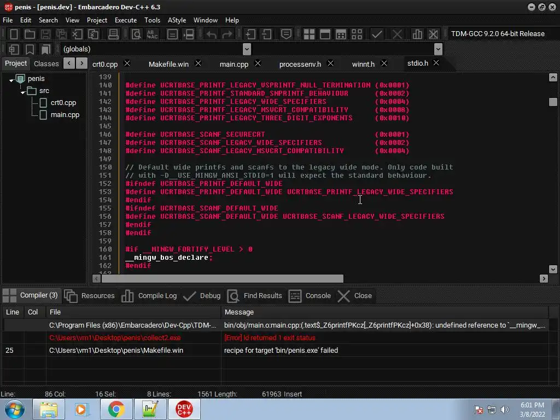This screenshot has height=420, width=560.
Task: Open the Console panel tab
Action: [x=310, y=296]
